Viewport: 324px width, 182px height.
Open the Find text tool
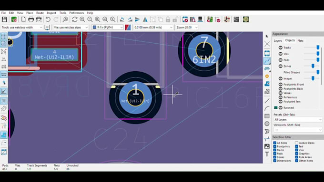tap(65, 19)
